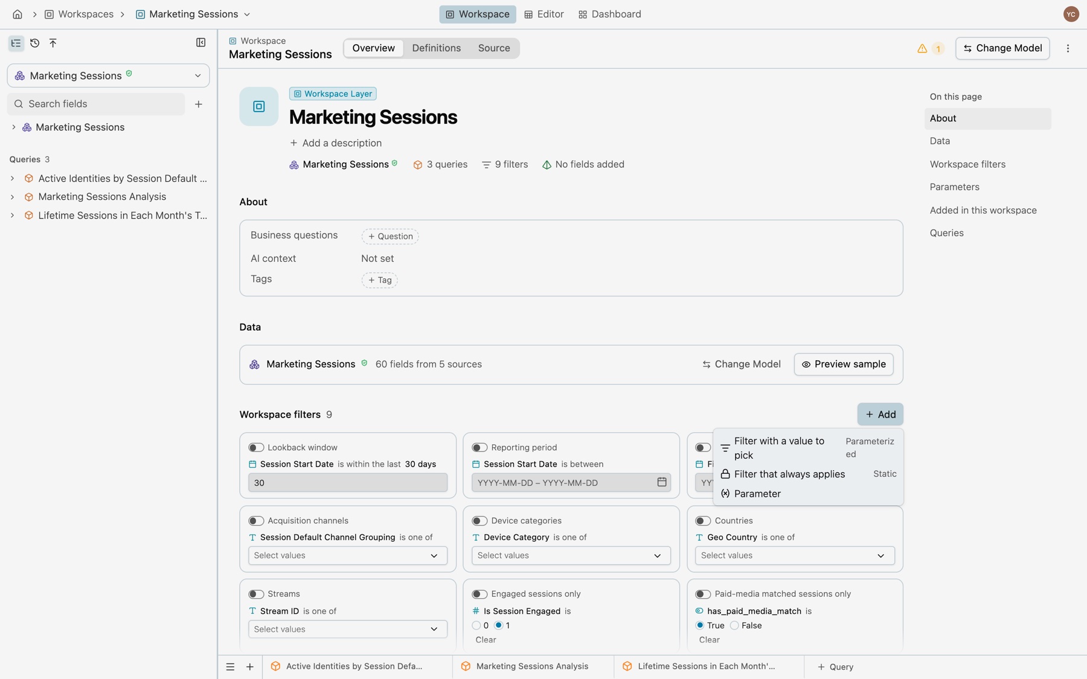Collapse the sidebar panel icon
The width and height of the screenshot is (1087, 679).
pos(200,43)
